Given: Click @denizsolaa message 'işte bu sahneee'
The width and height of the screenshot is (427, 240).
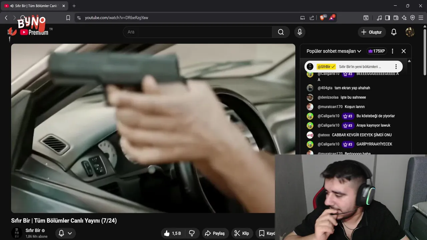Looking at the screenshot, I should 353,97.
